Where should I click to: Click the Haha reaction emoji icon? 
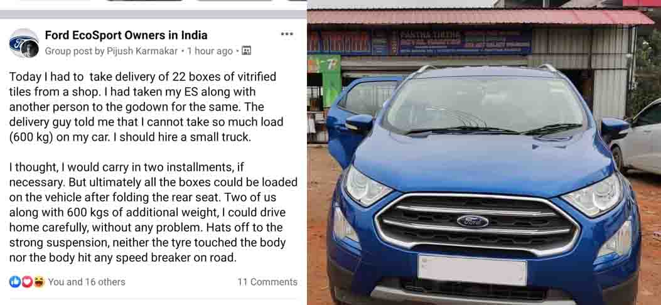coord(39,281)
